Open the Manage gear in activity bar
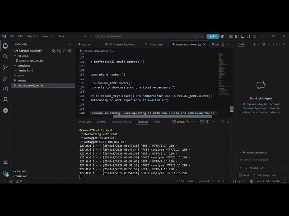The height and width of the screenshot is (216, 289). point(5,173)
